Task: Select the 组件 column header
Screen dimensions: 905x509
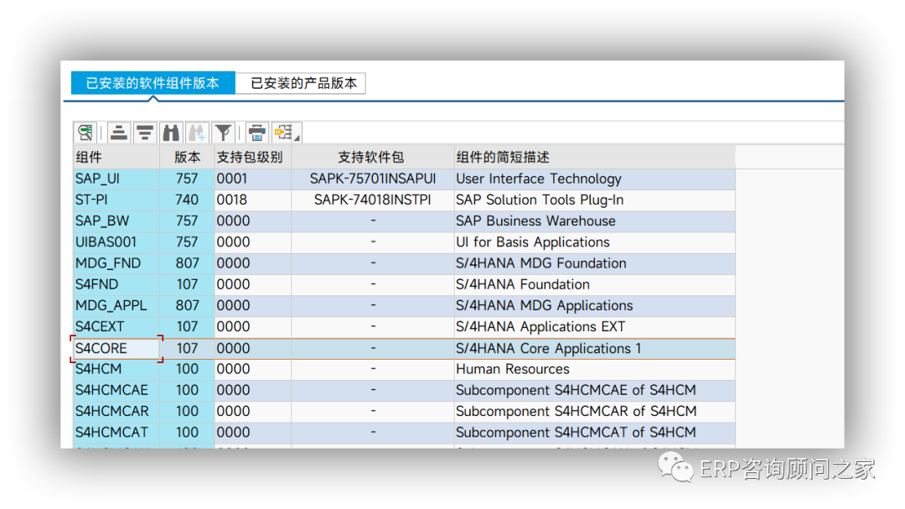Action: [x=116, y=157]
